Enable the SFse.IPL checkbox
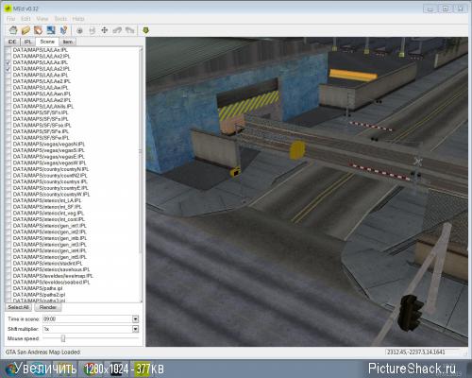 coord(8,126)
